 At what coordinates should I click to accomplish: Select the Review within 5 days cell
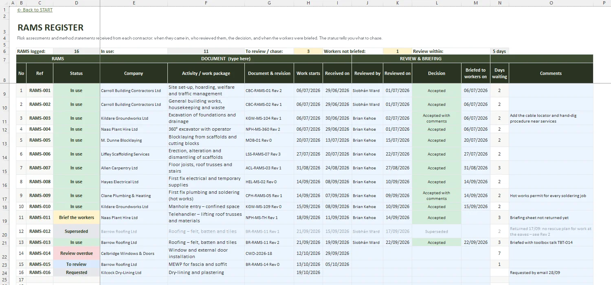[499, 51]
